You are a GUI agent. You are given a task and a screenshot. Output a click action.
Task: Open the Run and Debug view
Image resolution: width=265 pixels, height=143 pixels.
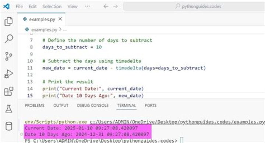(x=8, y=74)
